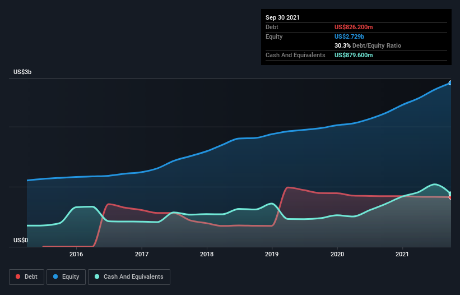460x295 pixels.
Task: Click the Debt label in tooltip
Action: 272,27
